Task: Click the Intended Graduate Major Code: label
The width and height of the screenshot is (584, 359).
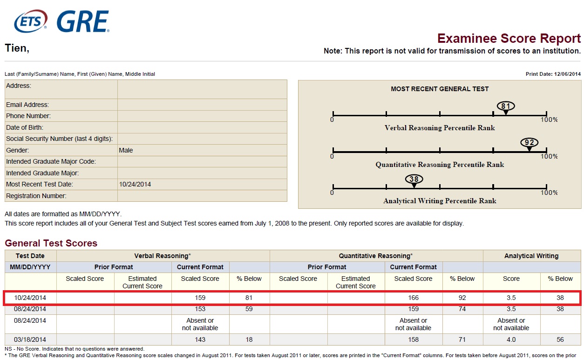Action: [x=51, y=161]
